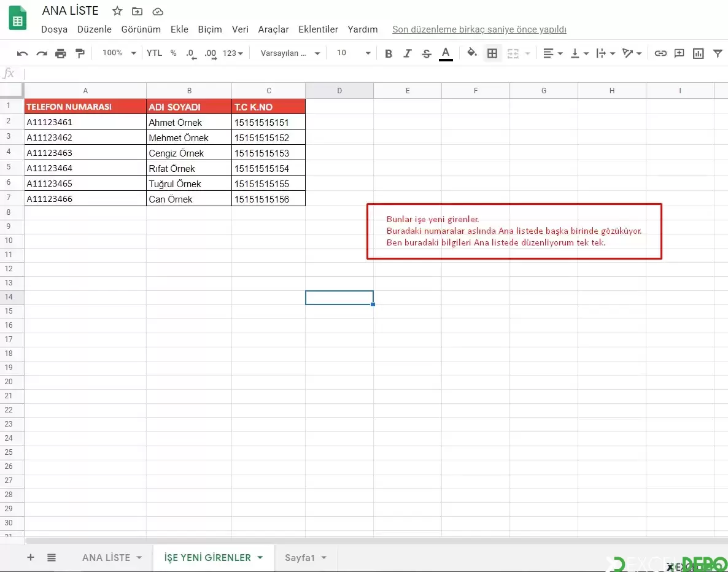Select the cell containing 15151515156
The image size is (728, 572).
pyautogui.click(x=268, y=199)
